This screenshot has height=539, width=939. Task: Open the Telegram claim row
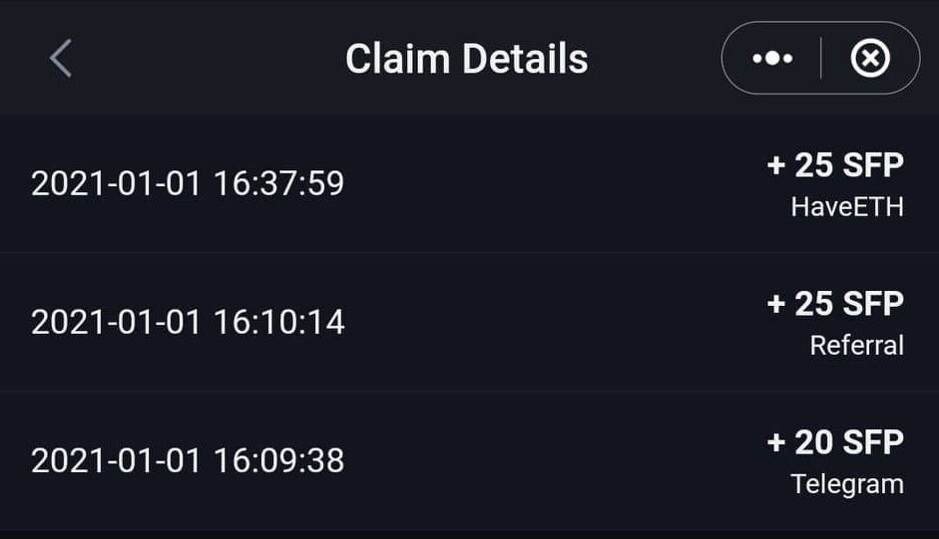click(469, 460)
